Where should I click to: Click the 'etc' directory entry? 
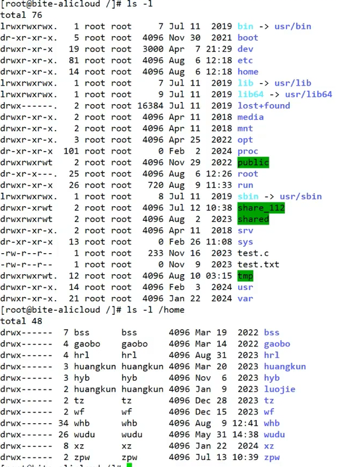click(245, 60)
